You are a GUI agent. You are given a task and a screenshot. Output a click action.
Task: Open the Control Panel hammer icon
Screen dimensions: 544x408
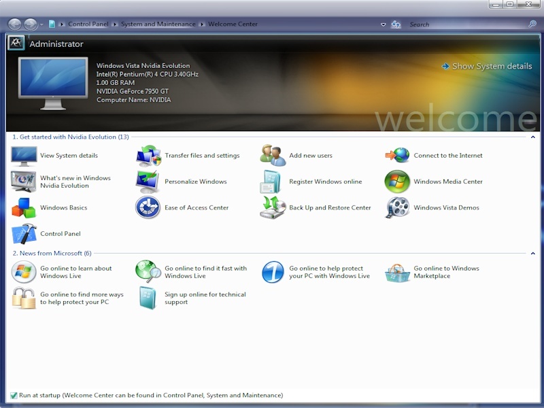coord(24,234)
